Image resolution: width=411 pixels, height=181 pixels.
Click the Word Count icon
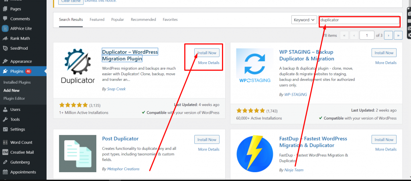(5, 143)
